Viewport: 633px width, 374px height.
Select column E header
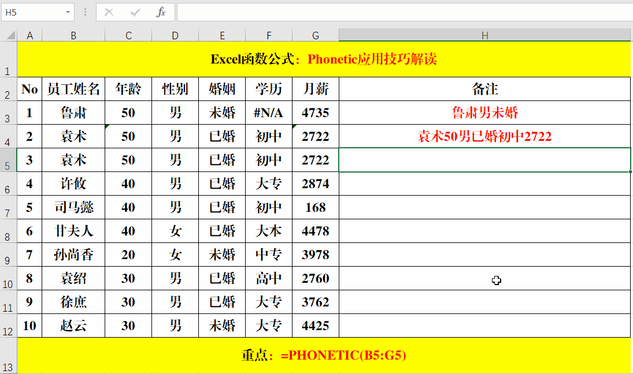pos(222,35)
